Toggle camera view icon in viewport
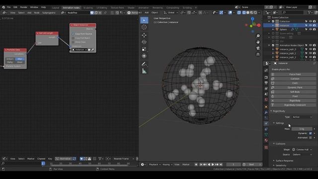This screenshot has width=318, height=179. click(x=258, y=48)
